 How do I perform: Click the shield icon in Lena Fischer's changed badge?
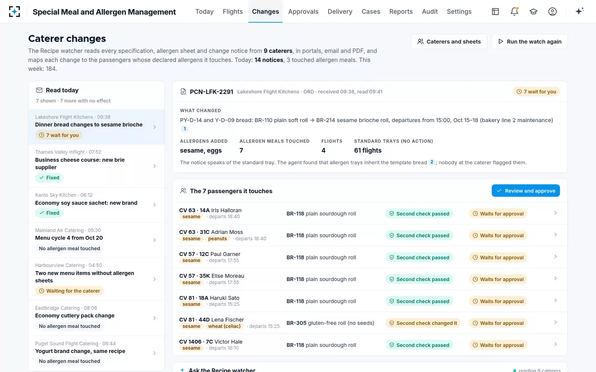(x=392, y=323)
